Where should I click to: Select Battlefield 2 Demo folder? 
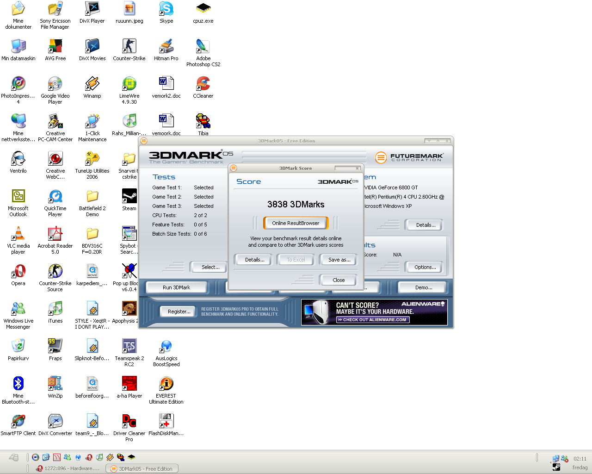point(92,203)
